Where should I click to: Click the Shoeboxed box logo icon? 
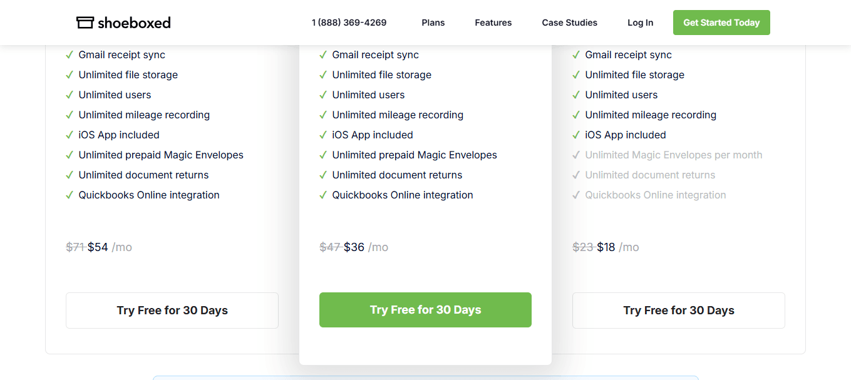pos(85,23)
